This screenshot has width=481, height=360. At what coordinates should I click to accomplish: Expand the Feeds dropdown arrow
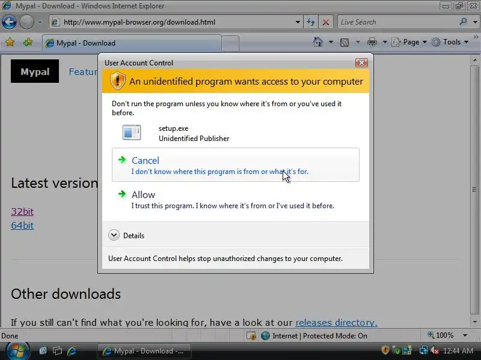pyautogui.click(x=358, y=42)
